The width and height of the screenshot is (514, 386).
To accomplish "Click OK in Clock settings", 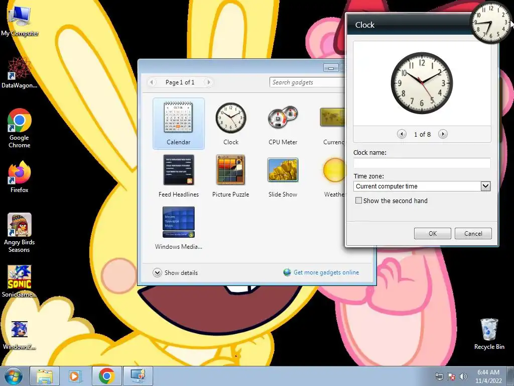I will pos(432,233).
